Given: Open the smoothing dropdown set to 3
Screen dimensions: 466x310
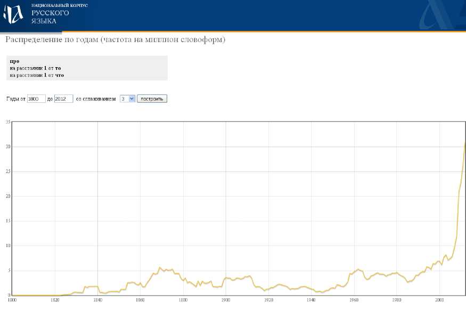Looking at the screenshot, I should tap(128, 99).
